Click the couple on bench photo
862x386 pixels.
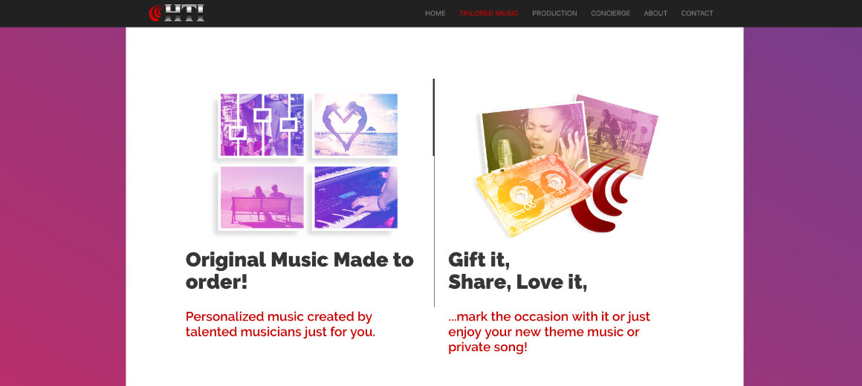click(x=262, y=197)
